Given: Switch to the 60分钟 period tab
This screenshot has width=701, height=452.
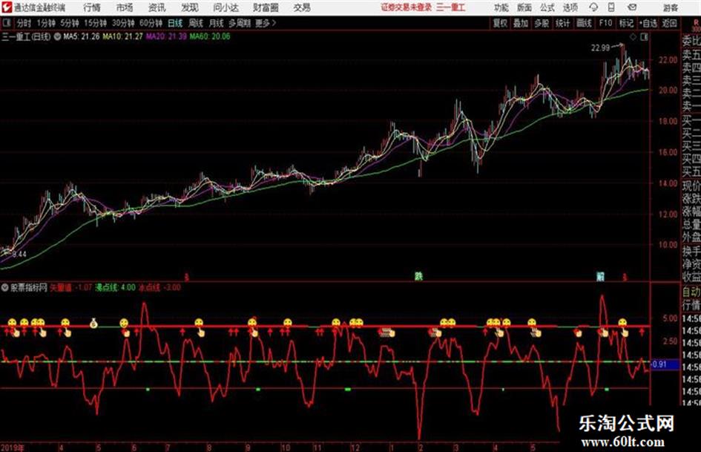Looking at the screenshot, I should (x=151, y=23).
